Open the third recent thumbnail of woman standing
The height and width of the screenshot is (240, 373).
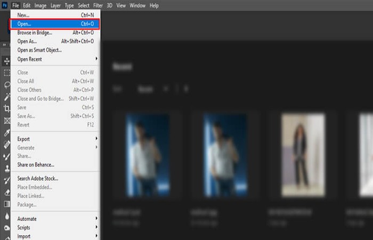point(303,155)
